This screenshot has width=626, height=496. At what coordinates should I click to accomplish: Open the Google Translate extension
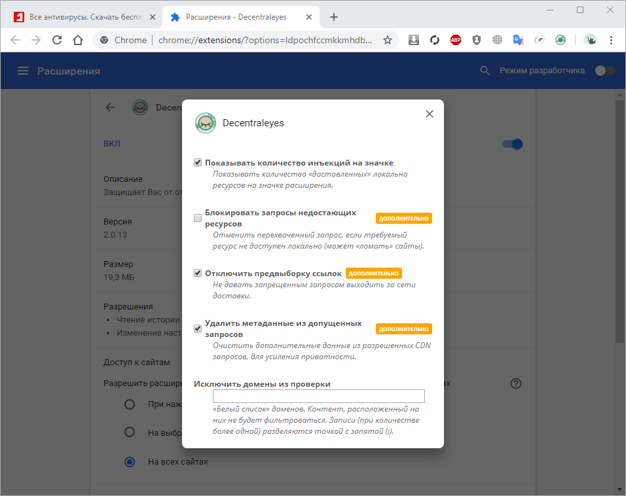pyautogui.click(x=518, y=40)
